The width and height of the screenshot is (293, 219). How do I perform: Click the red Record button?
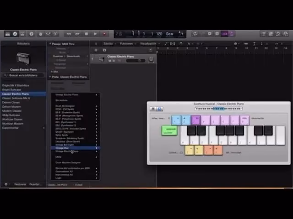[104, 34]
